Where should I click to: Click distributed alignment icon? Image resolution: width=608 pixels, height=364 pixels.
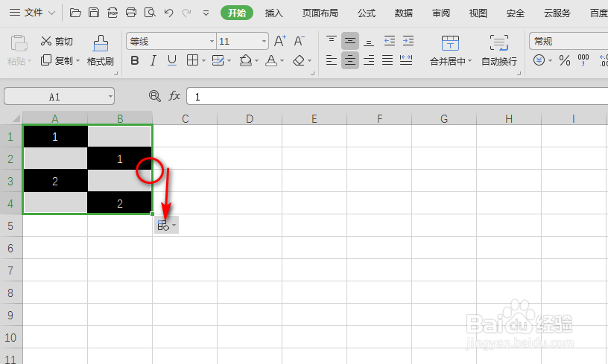pyautogui.click(x=406, y=60)
